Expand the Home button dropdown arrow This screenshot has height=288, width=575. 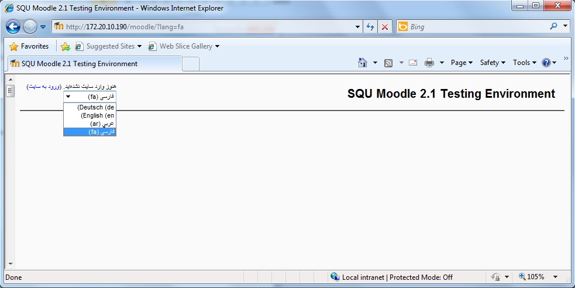375,63
